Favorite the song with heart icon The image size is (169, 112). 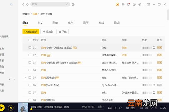click(x=151, y=108)
